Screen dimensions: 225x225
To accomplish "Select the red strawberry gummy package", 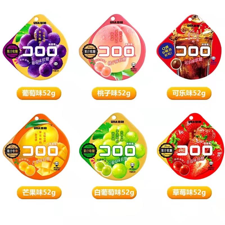I will click(190, 147).
